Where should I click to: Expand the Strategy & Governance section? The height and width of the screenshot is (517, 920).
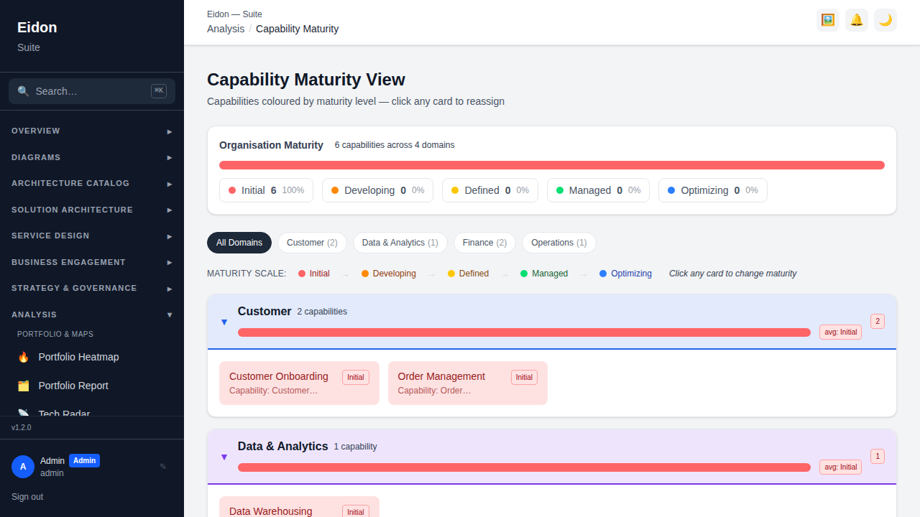[92, 288]
